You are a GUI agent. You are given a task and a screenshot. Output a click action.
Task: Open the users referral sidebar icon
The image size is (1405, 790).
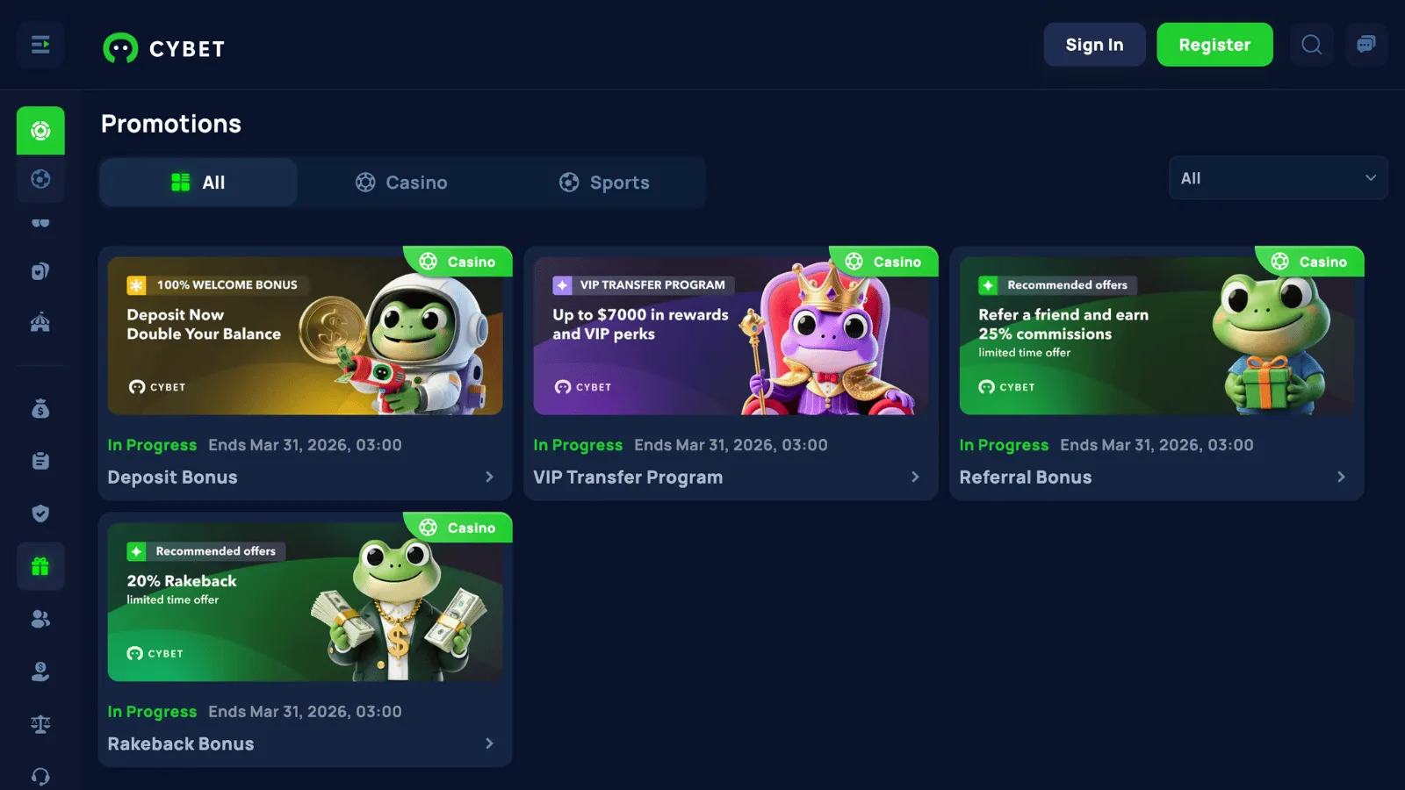40,619
